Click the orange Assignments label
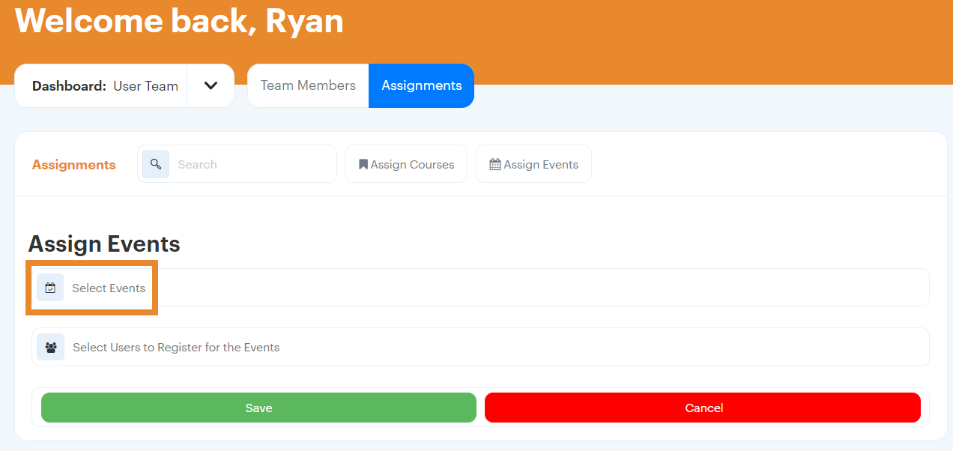 (73, 165)
